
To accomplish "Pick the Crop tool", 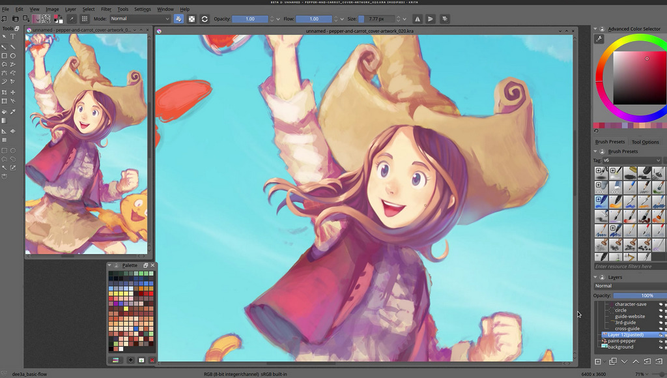I will 5,93.
